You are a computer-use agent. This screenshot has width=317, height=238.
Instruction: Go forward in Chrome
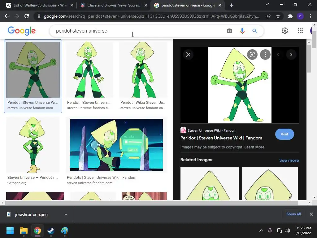click(17, 16)
